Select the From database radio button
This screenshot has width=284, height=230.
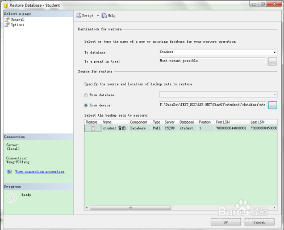86,95
